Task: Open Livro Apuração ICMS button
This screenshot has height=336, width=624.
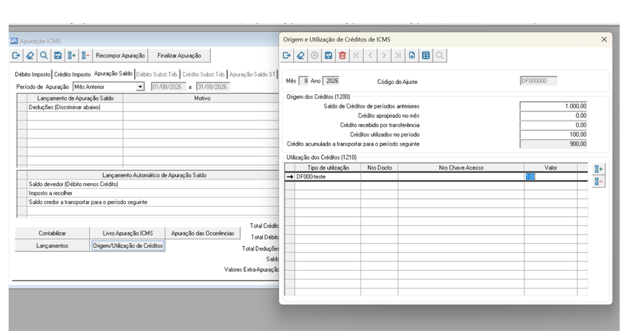Action: point(128,233)
